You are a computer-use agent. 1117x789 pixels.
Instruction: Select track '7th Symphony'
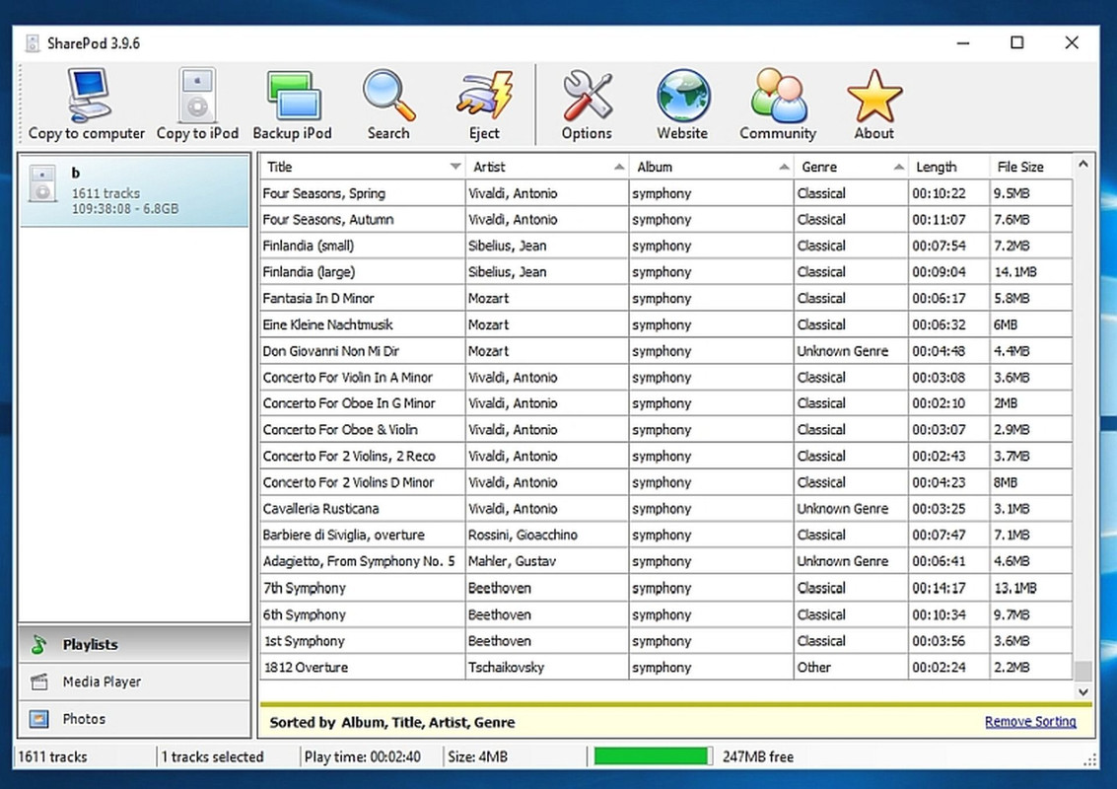point(666,588)
